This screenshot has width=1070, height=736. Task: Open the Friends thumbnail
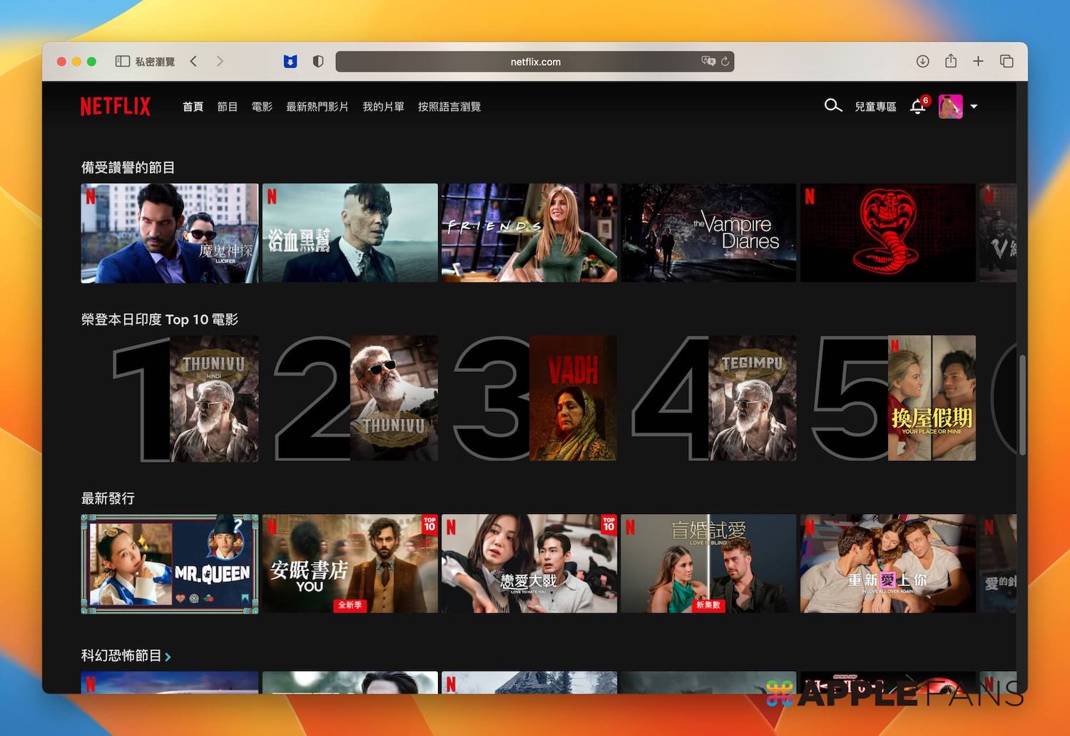[x=529, y=233]
